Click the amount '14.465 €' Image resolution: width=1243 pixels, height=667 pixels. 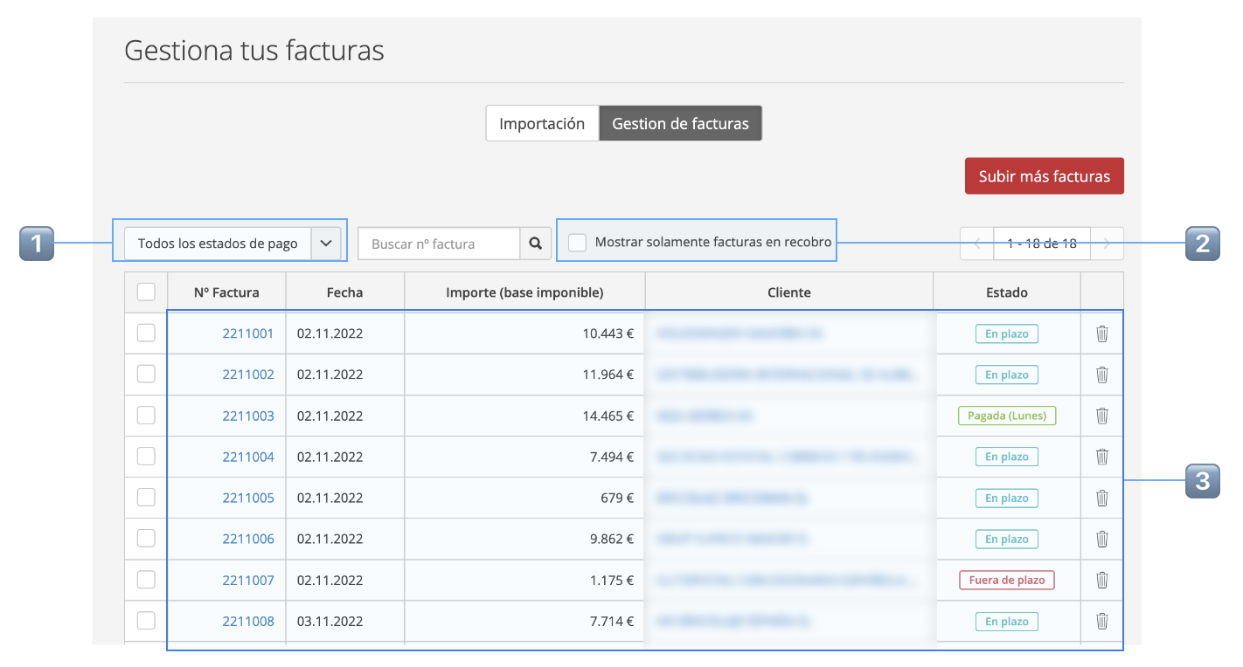pos(608,416)
